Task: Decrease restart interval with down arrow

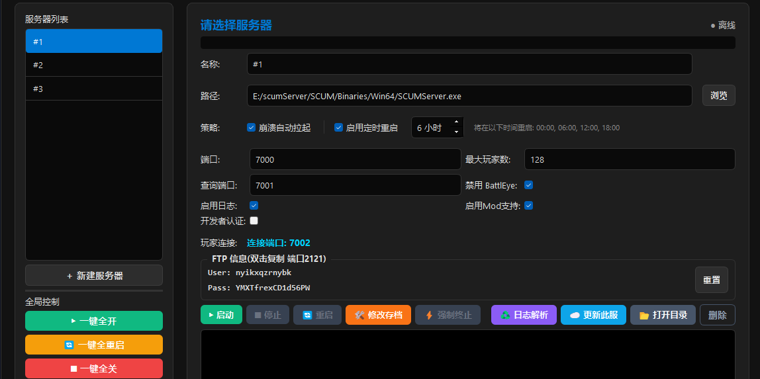Action: pos(456,133)
